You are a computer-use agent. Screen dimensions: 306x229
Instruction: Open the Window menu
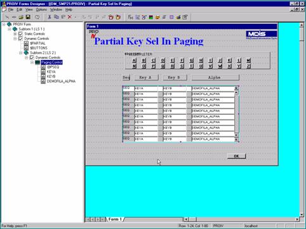pyautogui.click(x=56, y=9)
